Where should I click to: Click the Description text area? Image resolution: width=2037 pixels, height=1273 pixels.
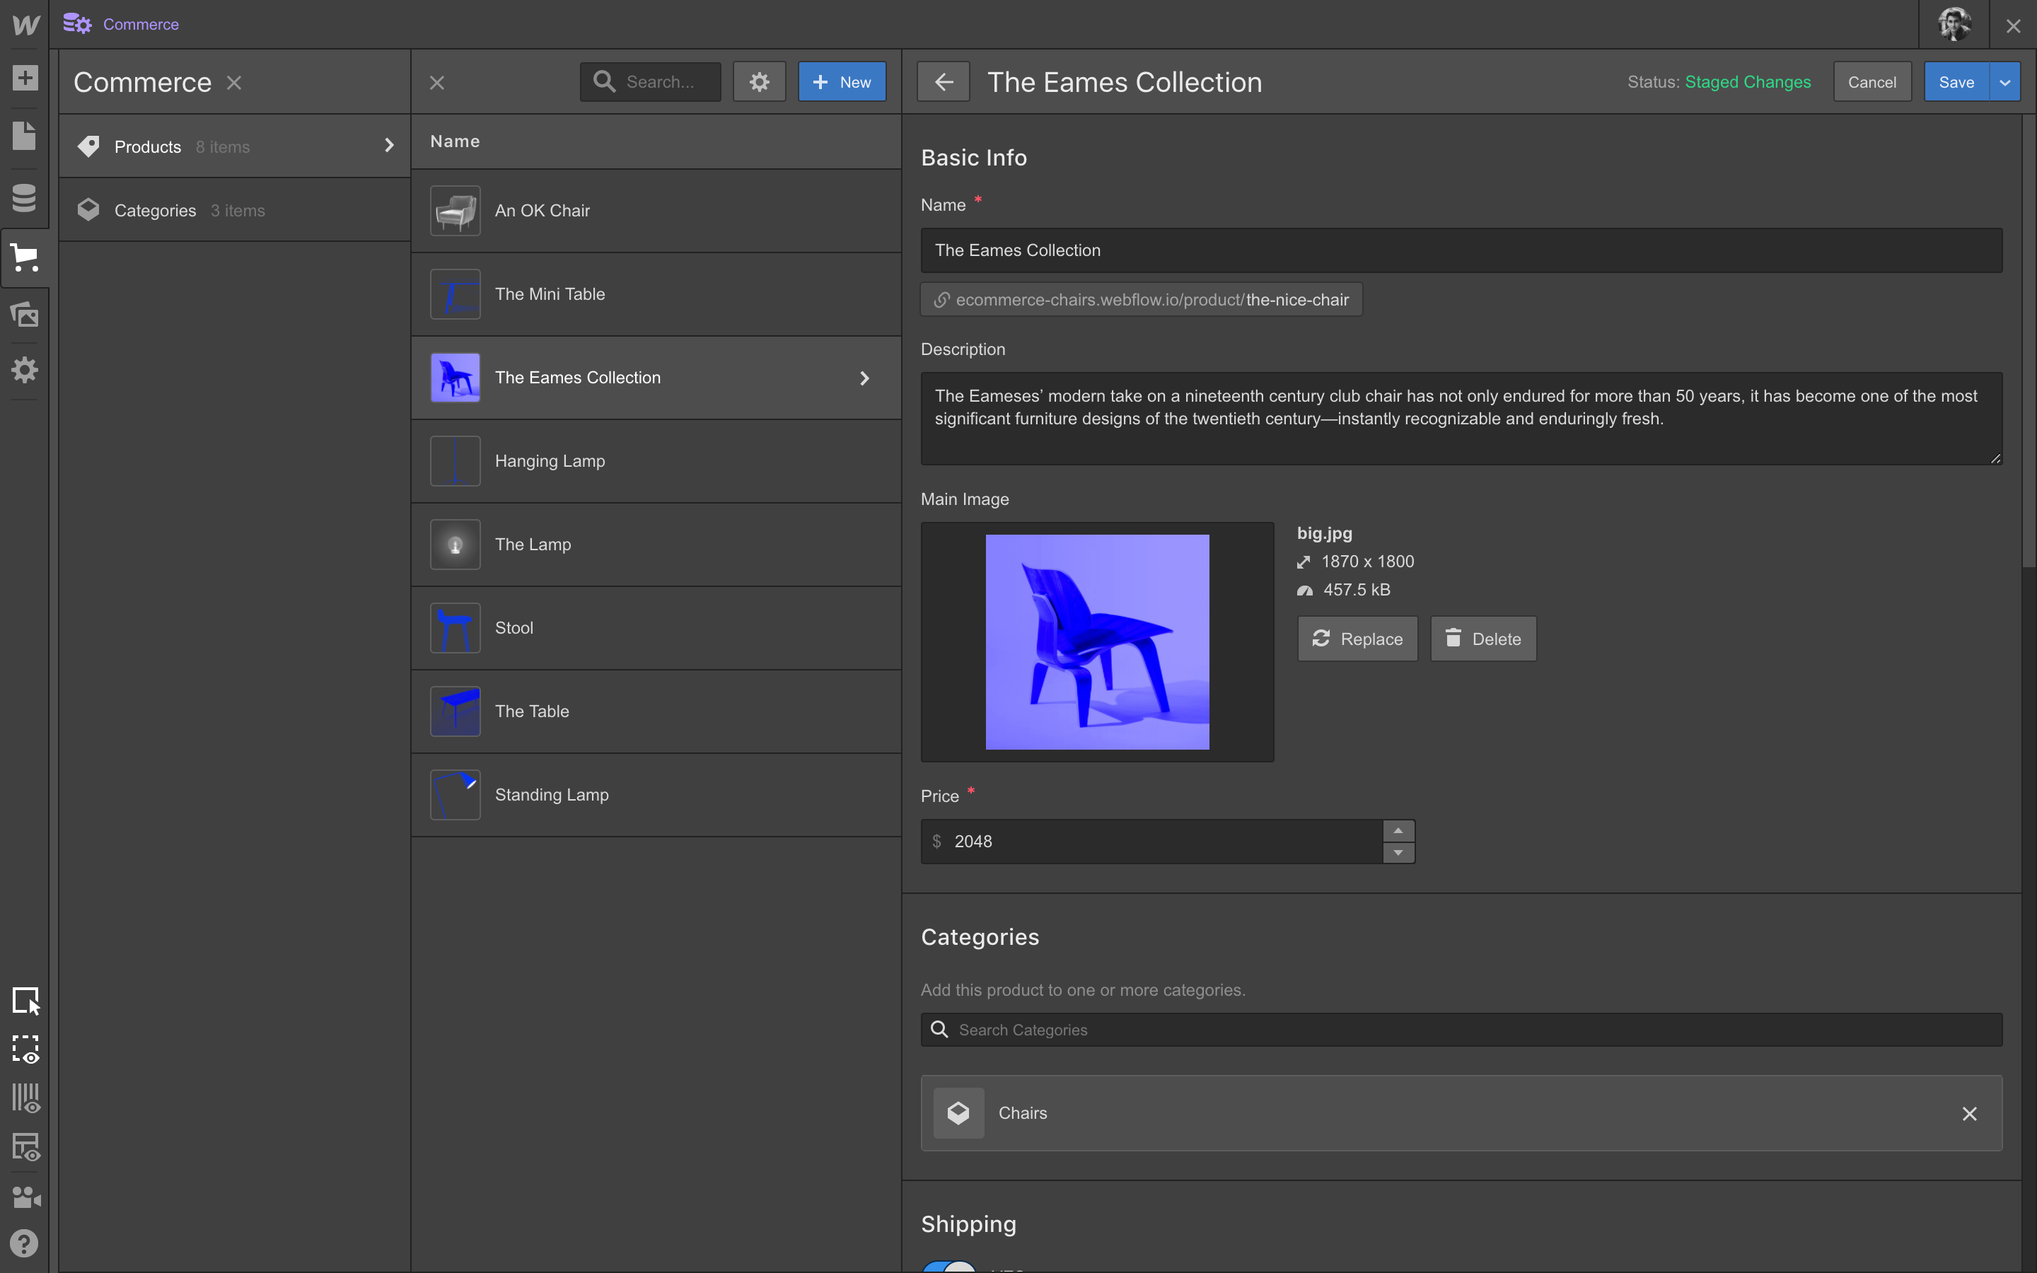click(1461, 419)
